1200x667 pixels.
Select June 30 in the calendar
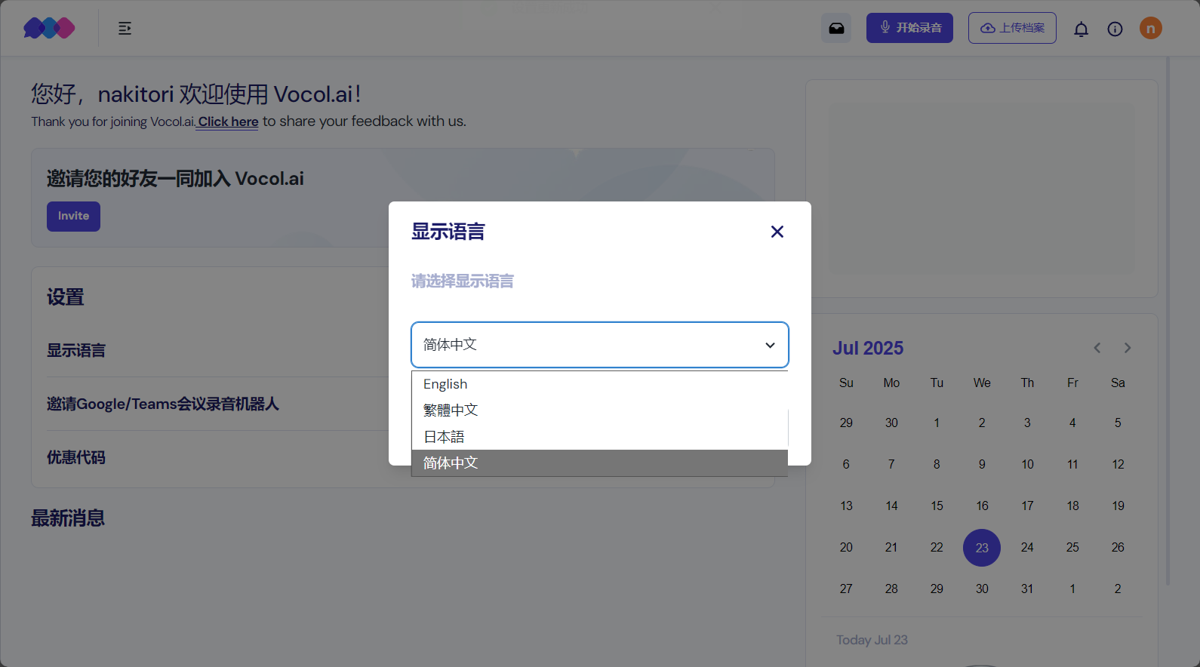pos(891,423)
